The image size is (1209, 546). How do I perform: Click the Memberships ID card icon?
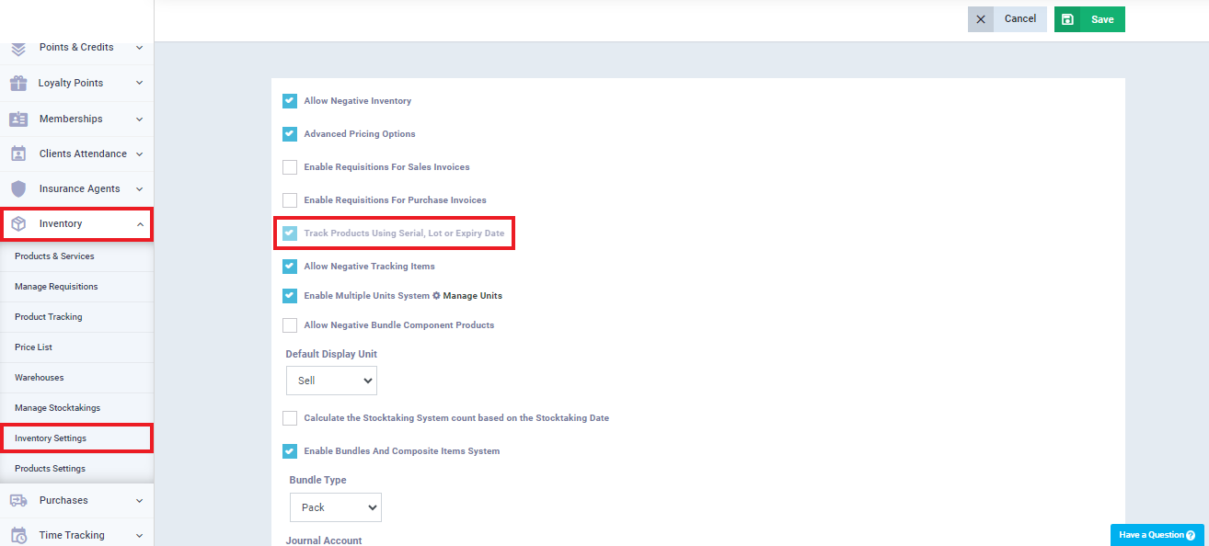pos(18,119)
